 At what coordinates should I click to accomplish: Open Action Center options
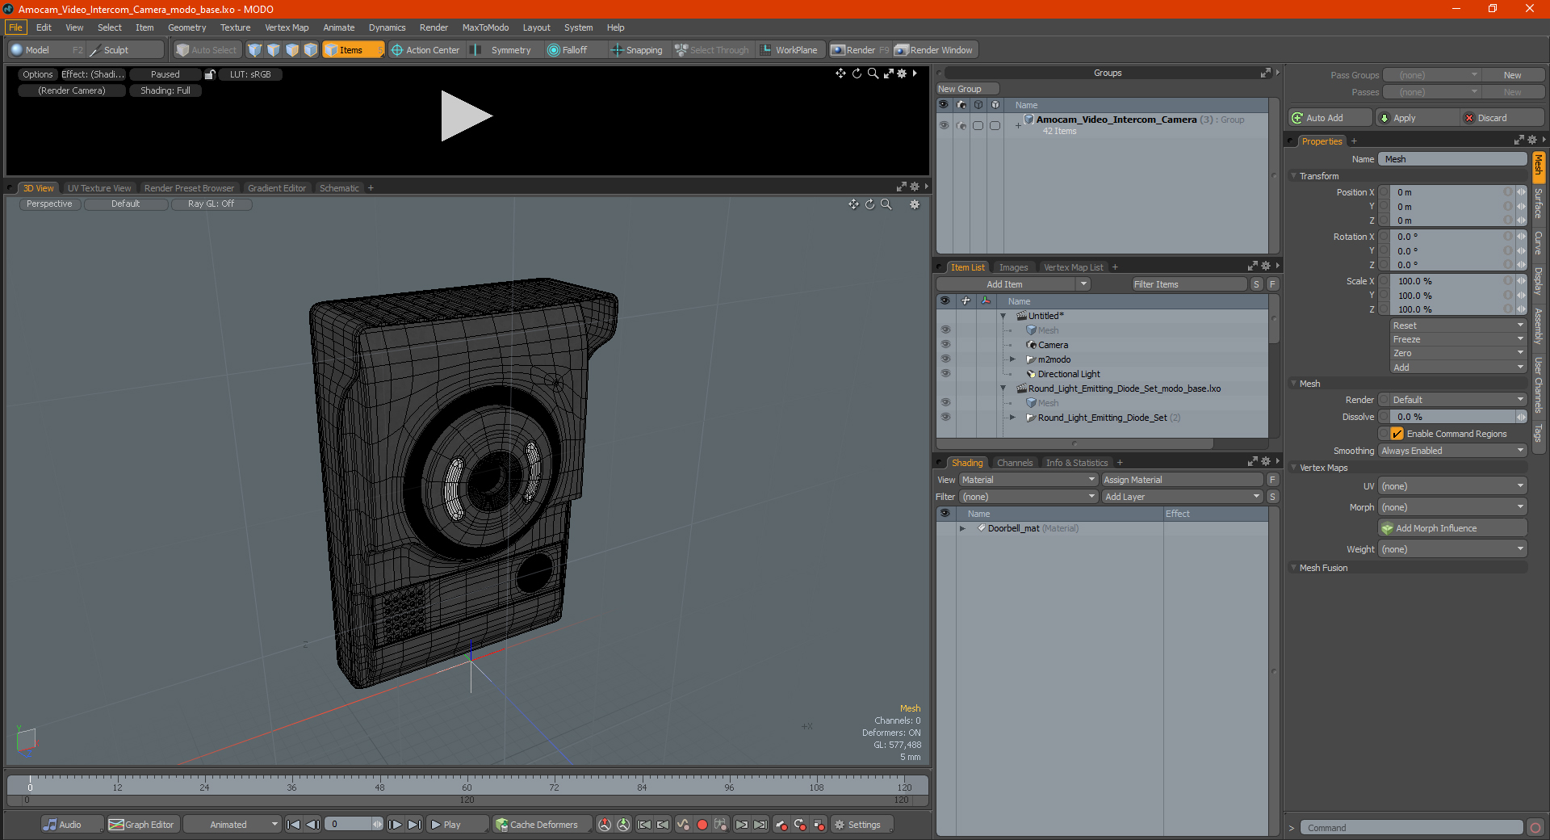coord(425,50)
